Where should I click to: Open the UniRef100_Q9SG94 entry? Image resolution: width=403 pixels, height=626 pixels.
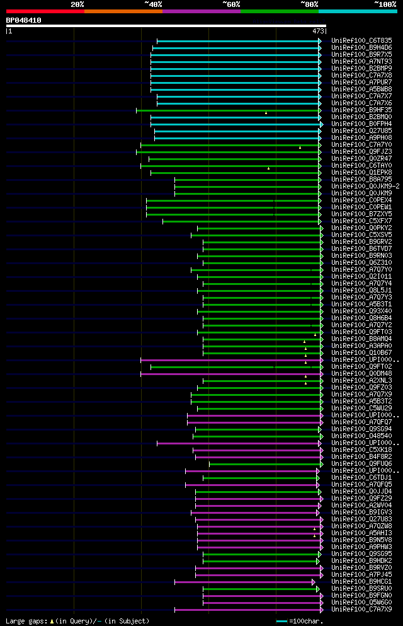point(361,429)
